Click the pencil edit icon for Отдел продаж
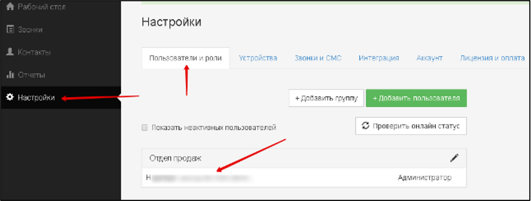Viewport: 531px width, 201px height. 455,158
